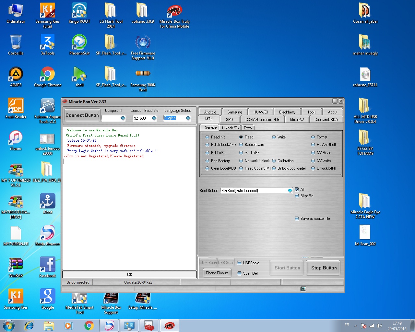Launch AIMP3 player shortcut
The image size is (415, 332).
pos(16,77)
